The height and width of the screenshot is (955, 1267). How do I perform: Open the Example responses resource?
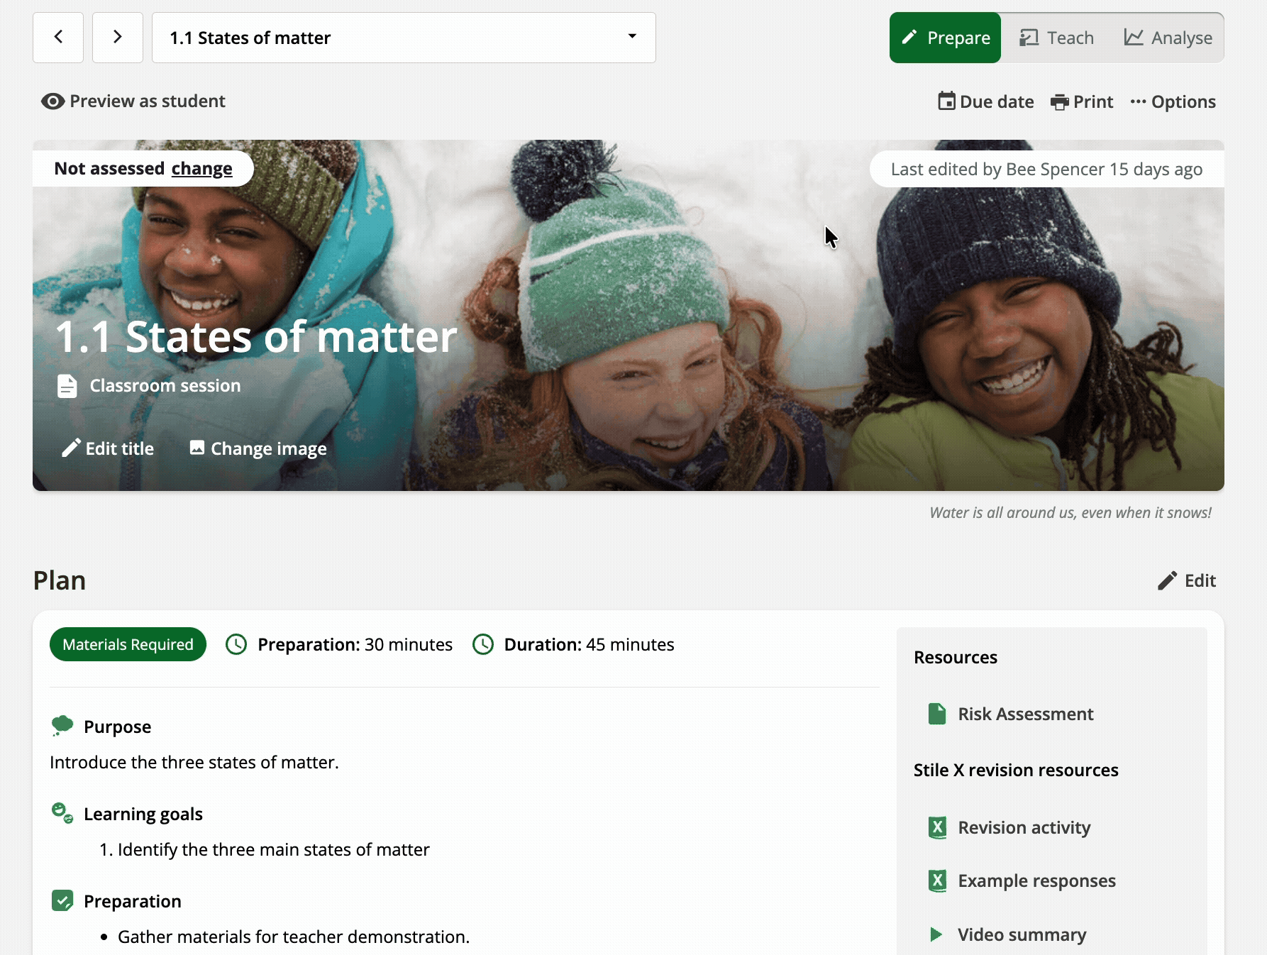[1036, 881]
